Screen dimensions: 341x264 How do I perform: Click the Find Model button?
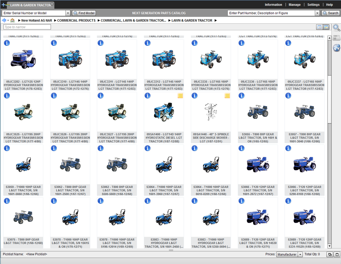[x=84, y=13]
